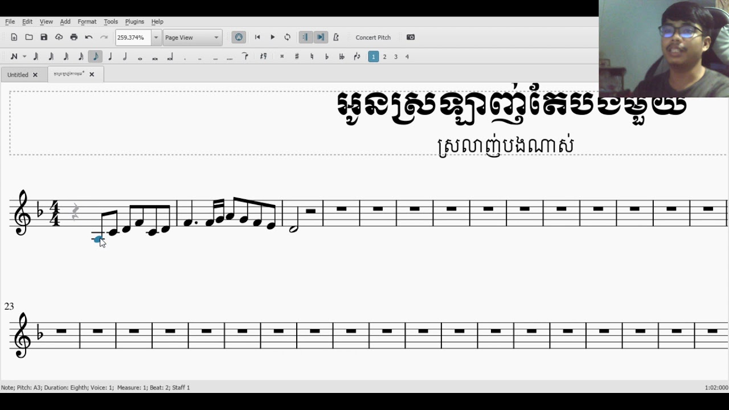Image resolution: width=729 pixels, height=410 pixels.
Task: Add a tie to the note
Action: [x=245, y=57]
